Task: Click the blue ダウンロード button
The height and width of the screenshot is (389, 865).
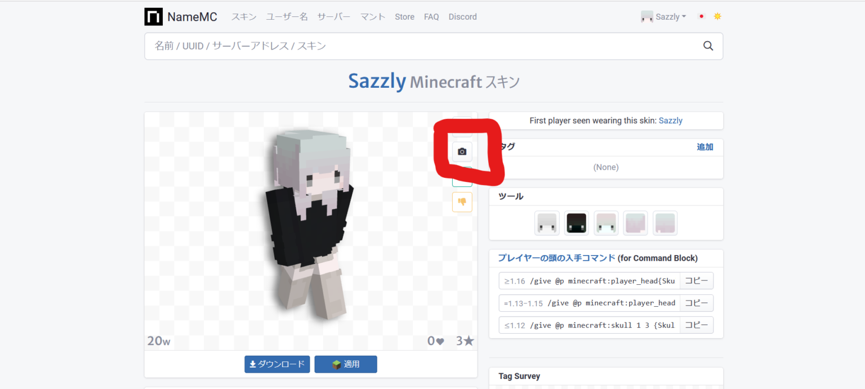Action: pyautogui.click(x=277, y=364)
